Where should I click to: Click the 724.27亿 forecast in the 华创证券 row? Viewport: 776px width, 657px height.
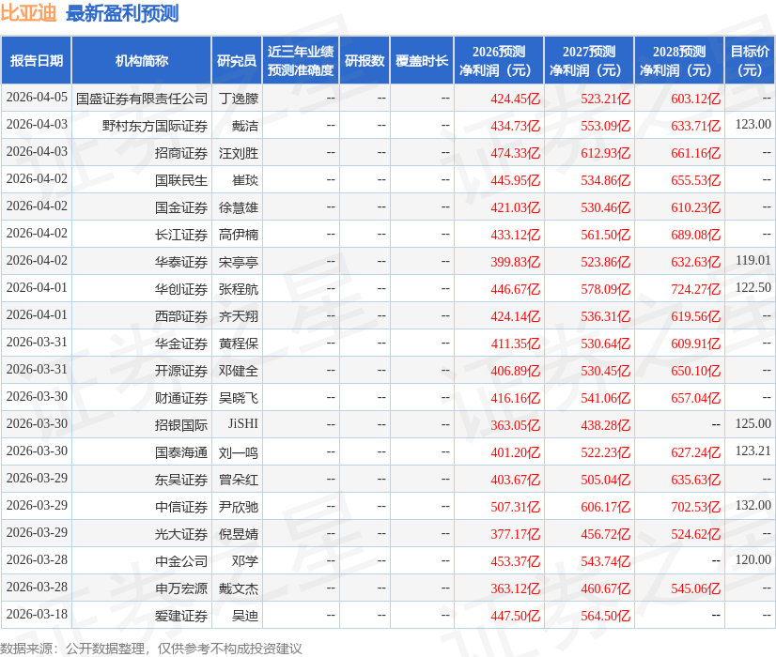695,288
